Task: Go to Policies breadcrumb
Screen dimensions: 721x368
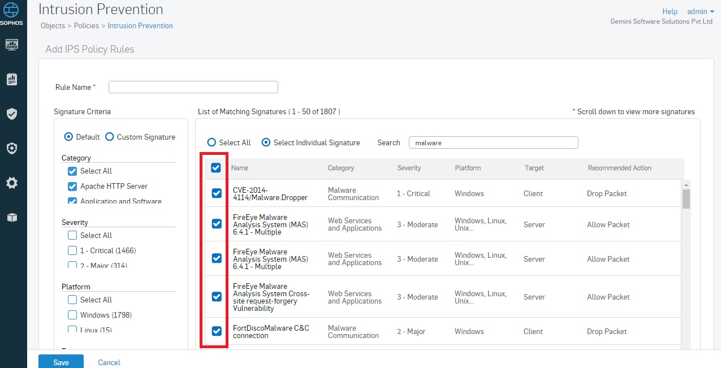Action: point(87,25)
